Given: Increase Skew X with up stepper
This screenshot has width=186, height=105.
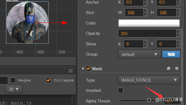Looking at the screenshot, I should pyautogui.click(x=145, y=42).
